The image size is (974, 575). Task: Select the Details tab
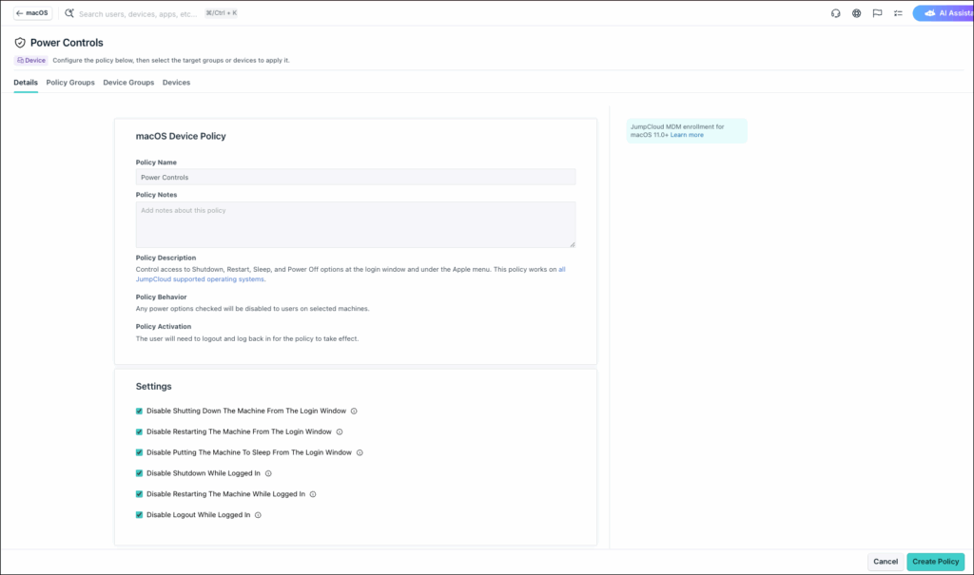(x=26, y=83)
